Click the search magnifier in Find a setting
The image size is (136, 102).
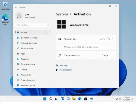coord(48,25)
